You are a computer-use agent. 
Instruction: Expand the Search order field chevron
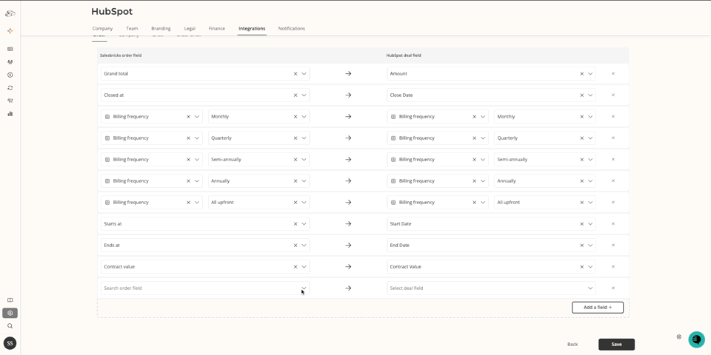tap(304, 288)
